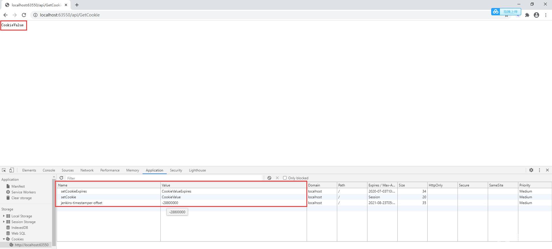Viewport: 552px width, 249px height.
Task: Switch to the Console tab
Action: (x=49, y=170)
